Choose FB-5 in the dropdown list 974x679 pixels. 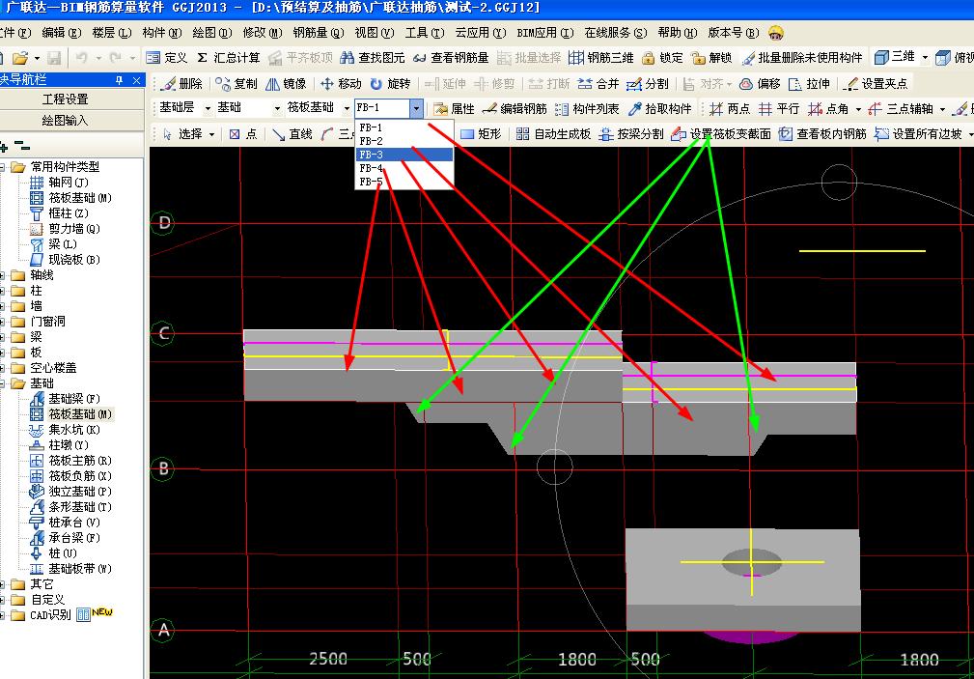click(404, 182)
